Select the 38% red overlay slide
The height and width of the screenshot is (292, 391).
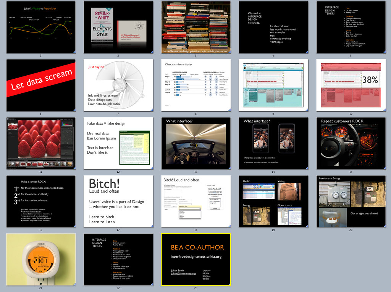350,85
